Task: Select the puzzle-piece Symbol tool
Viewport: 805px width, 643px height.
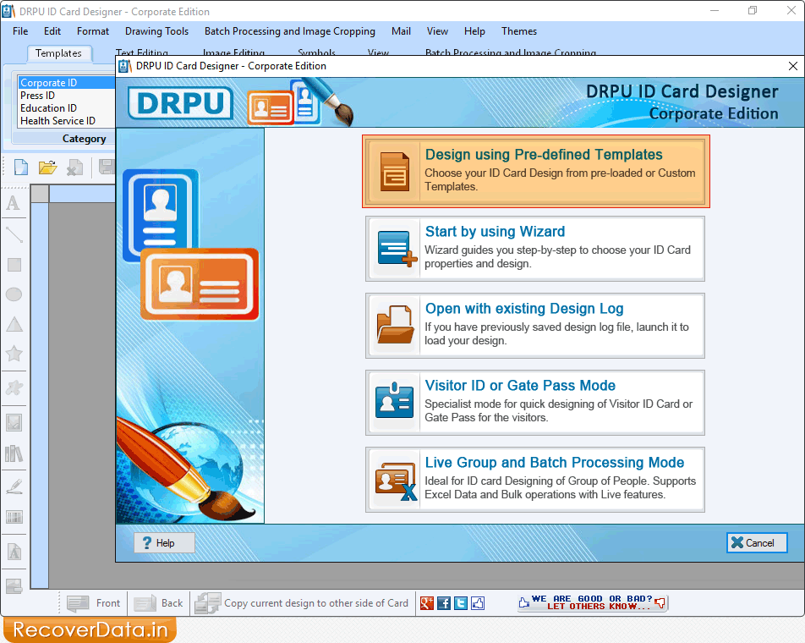Action: (x=14, y=387)
